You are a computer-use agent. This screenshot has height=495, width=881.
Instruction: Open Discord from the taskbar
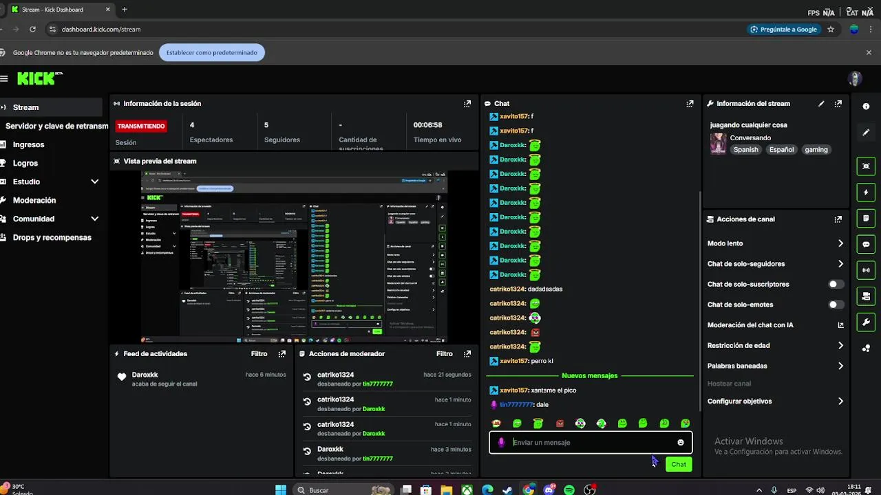(549, 490)
